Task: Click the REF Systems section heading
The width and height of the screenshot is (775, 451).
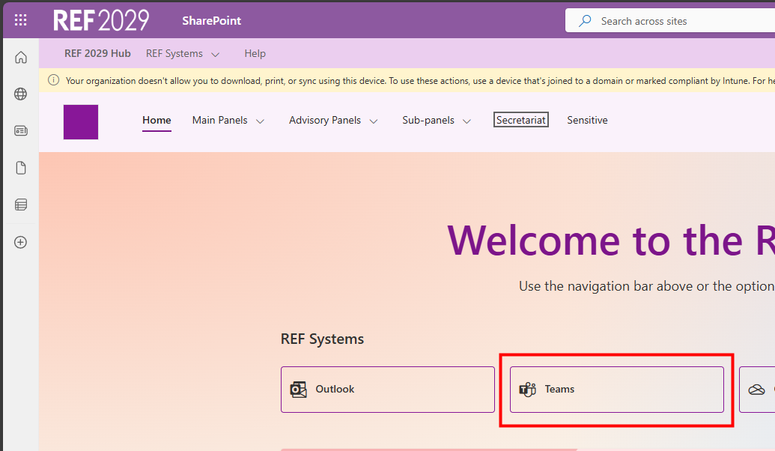Action: (322, 339)
